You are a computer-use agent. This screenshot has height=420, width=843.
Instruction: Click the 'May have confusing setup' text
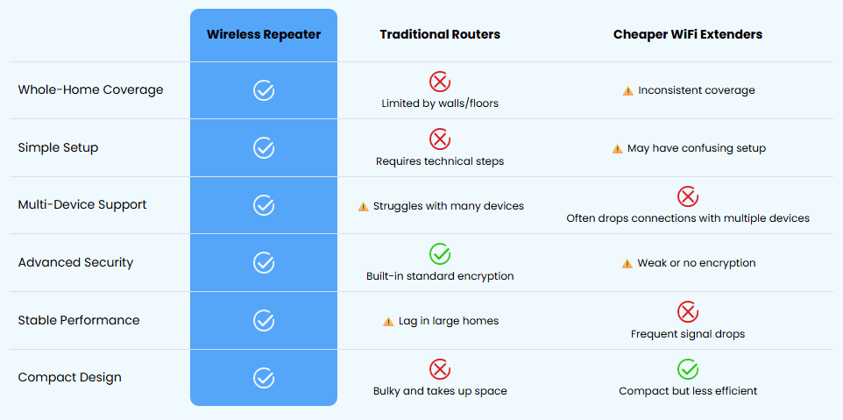(x=697, y=148)
